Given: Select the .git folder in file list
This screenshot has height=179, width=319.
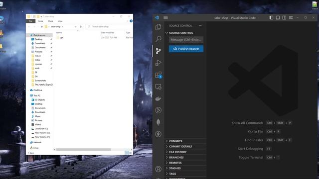Looking at the screenshot, I should [61, 38].
